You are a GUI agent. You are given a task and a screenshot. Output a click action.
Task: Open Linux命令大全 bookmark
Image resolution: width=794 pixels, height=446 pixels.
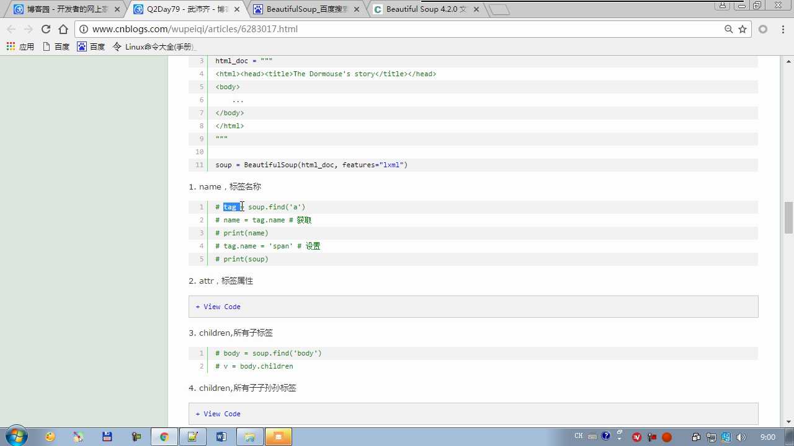pos(154,46)
